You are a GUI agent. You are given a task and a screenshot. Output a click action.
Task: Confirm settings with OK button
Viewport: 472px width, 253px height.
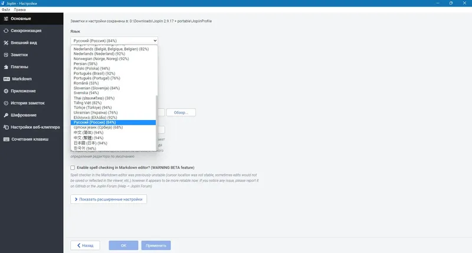pyautogui.click(x=123, y=245)
